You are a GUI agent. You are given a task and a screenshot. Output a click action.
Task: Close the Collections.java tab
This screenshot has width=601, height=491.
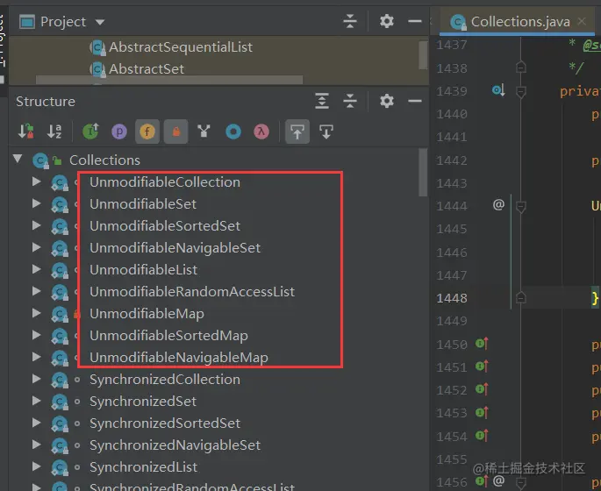click(x=582, y=21)
